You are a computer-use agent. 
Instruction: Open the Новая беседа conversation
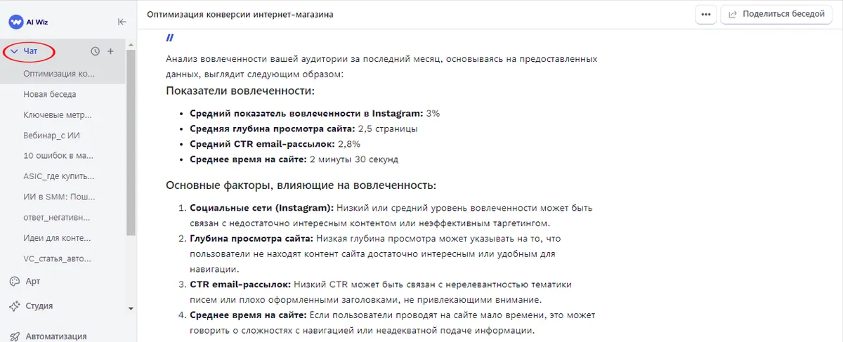click(x=50, y=94)
